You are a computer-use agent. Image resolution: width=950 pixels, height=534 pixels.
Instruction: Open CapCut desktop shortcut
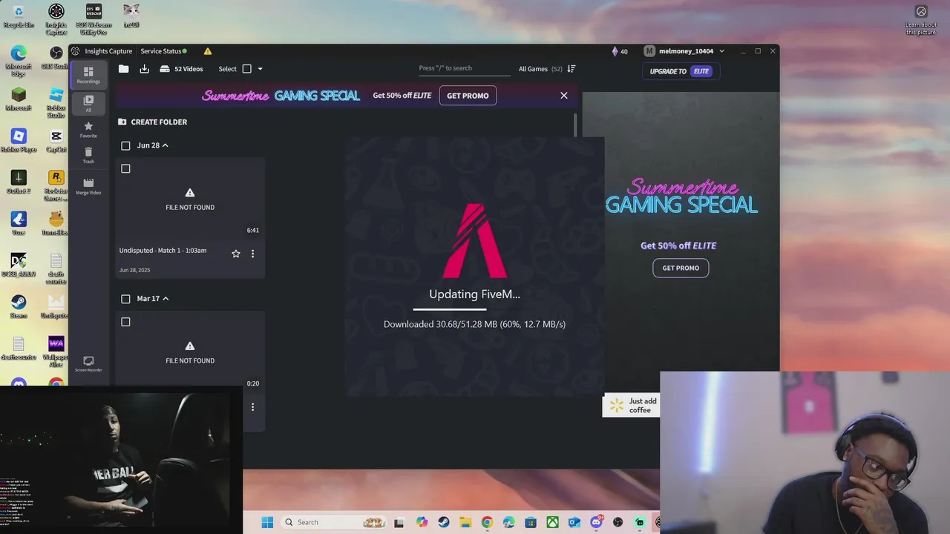56,139
